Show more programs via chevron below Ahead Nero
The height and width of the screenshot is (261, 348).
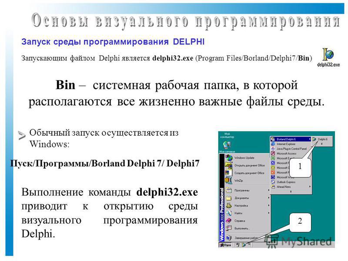pyautogui.click(x=291, y=191)
